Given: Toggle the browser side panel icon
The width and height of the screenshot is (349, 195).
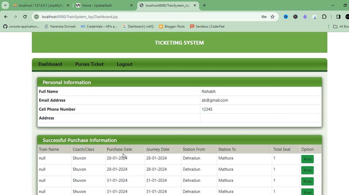Looking at the screenshot, I should 338,17.
